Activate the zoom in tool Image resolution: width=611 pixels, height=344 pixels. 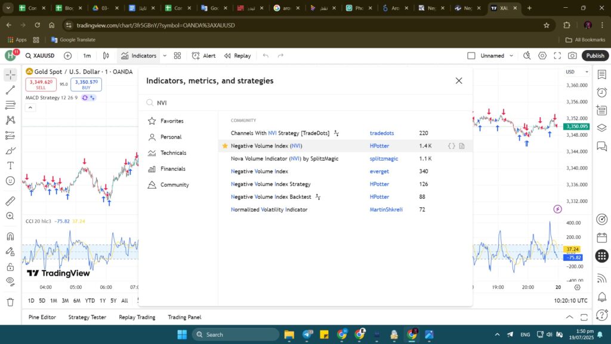(11, 216)
